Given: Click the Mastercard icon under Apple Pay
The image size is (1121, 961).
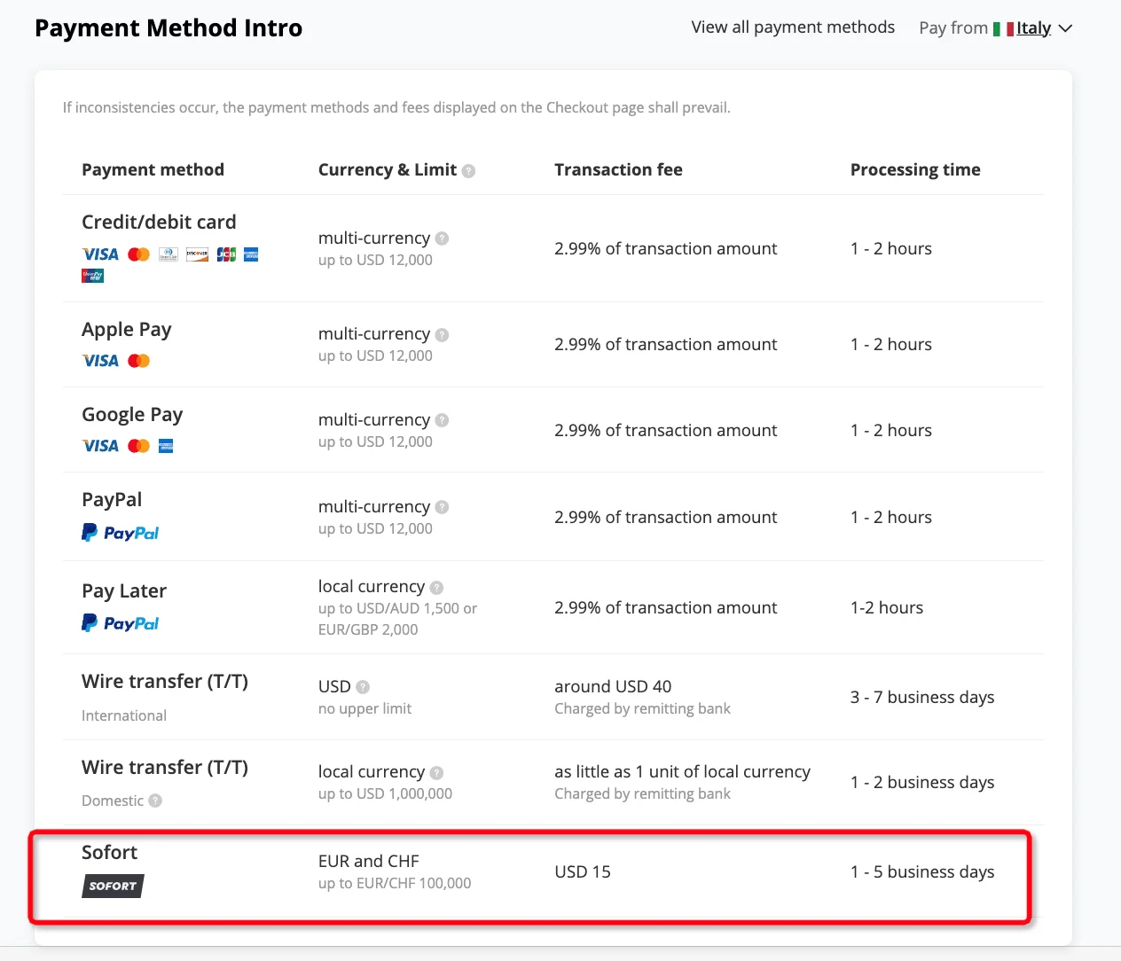Looking at the screenshot, I should (x=139, y=361).
